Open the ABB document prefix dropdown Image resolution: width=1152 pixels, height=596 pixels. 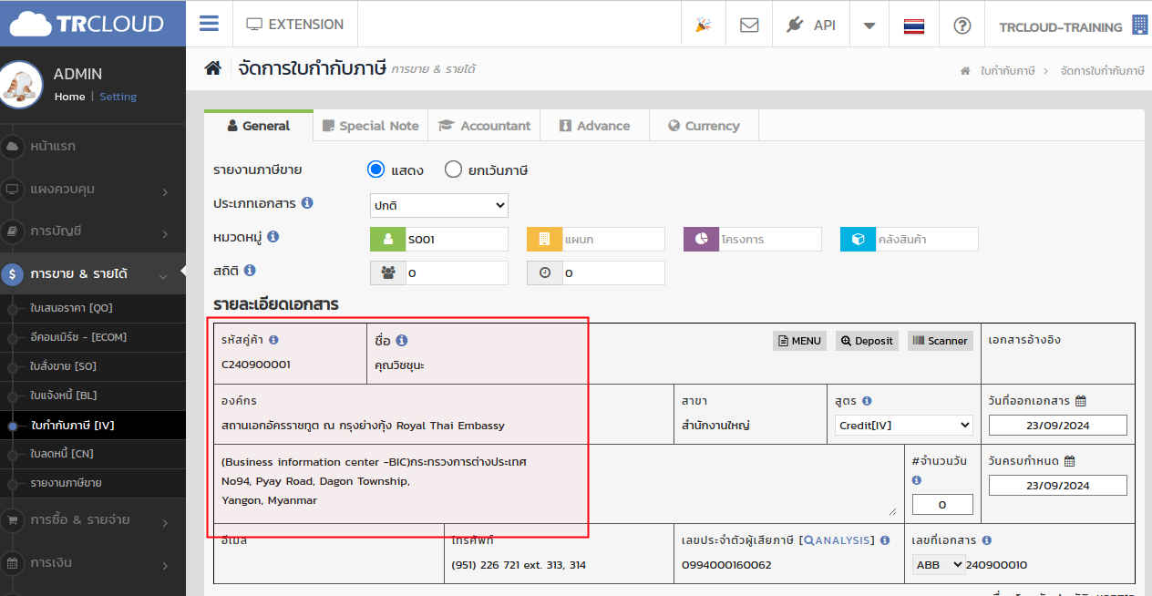click(x=939, y=565)
